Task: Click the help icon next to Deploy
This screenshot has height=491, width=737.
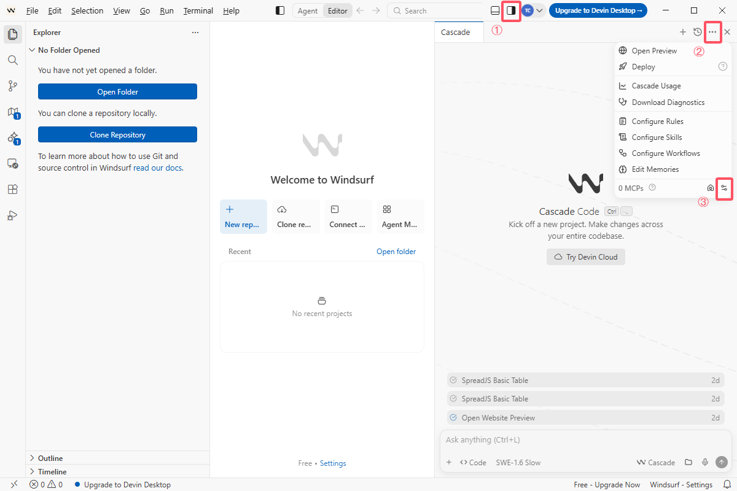Action: point(723,66)
